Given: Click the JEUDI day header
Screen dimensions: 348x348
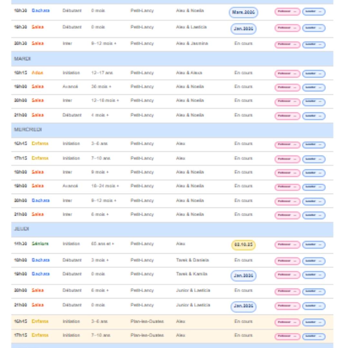Looking at the screenshot, I should coord(172,229).
